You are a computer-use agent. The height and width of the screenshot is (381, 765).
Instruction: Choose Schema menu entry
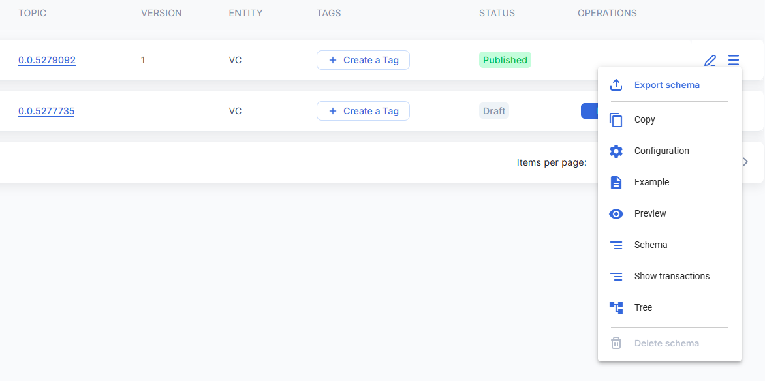point(651,245)
